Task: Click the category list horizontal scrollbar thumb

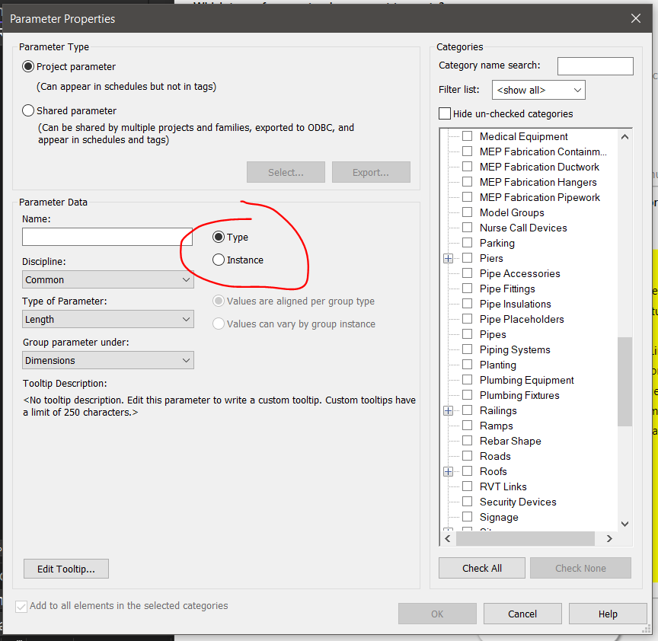Action: (x=525, y=539)
